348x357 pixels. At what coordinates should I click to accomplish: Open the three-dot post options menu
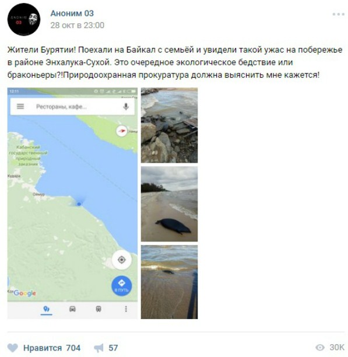click(339, 14)
